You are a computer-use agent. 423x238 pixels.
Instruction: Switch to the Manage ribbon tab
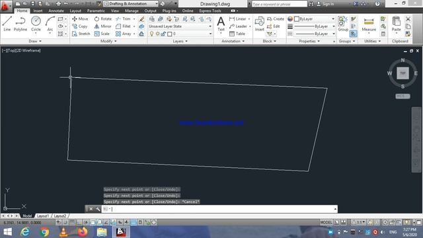132,11
